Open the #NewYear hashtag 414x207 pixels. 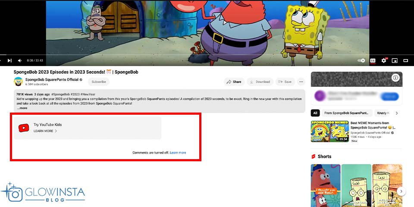tap(88, 94)
